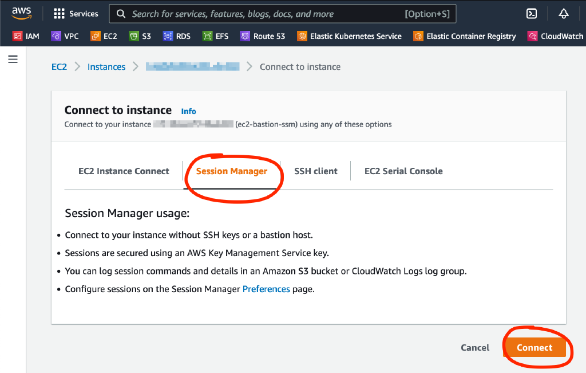Open the Session Manager Preferences page

pos(266,289)
